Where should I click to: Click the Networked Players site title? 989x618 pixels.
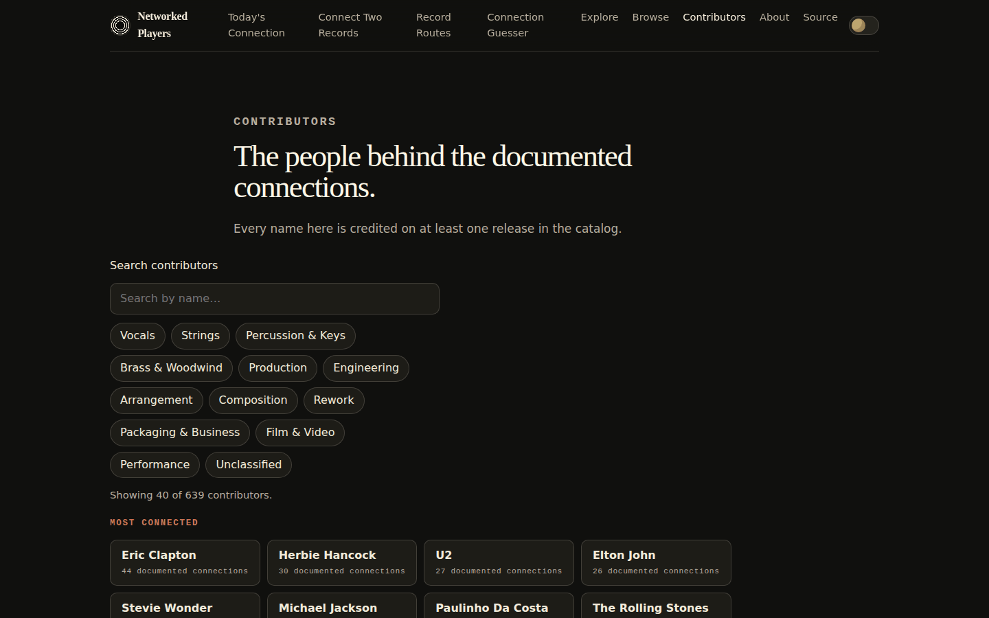163,25
